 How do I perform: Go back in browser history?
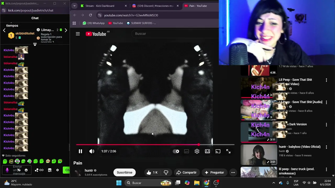[x=75, y=15]
